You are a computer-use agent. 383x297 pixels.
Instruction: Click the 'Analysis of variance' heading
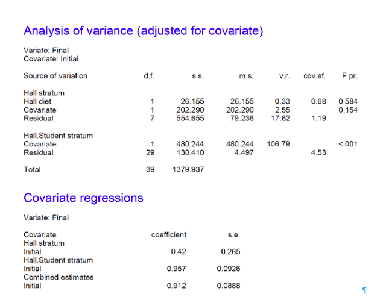pos(143,31)
